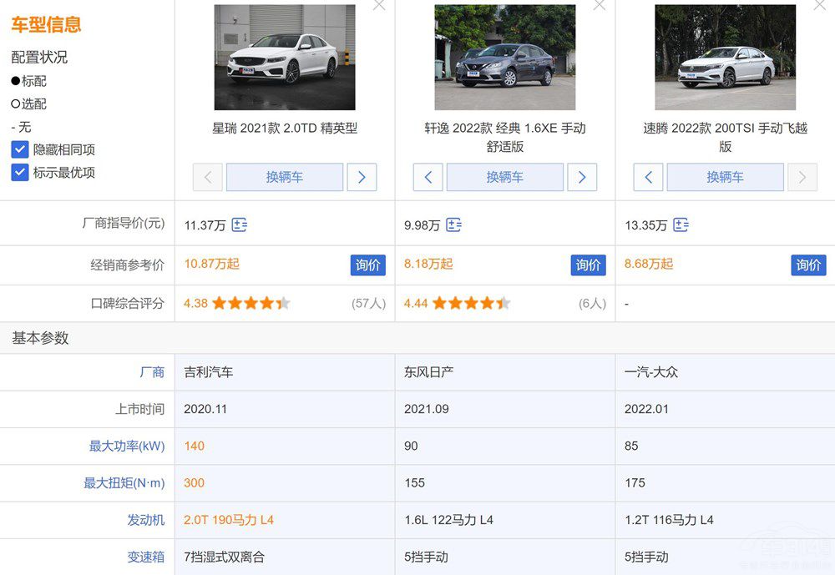Viewport: 835px width, 575px height.
Task: Open 换辆车 selector for 轩逸
Action: (504, 177)
